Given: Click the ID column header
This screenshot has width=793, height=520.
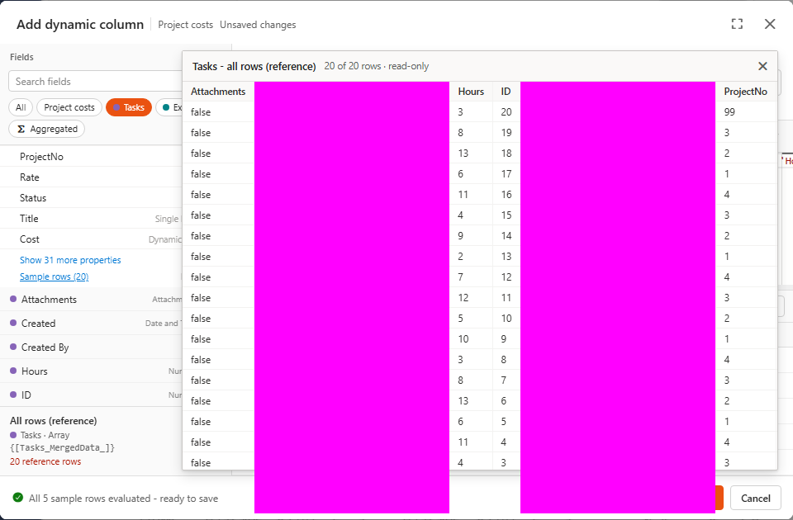Looking at the screenshot, I should 506,92.
